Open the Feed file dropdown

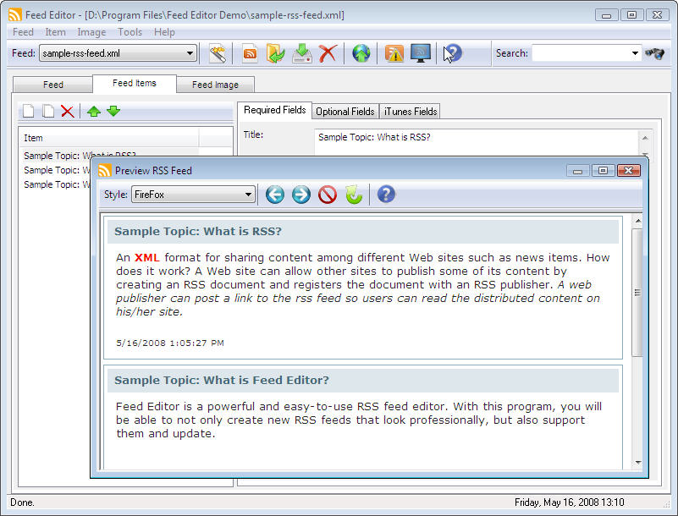point(190,53)
